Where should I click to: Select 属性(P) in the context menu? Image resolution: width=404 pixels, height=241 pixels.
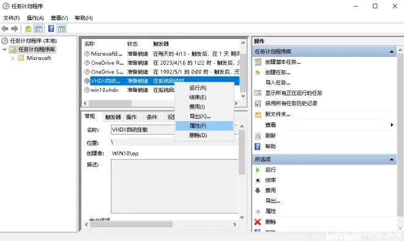click(x=204, y=126)
